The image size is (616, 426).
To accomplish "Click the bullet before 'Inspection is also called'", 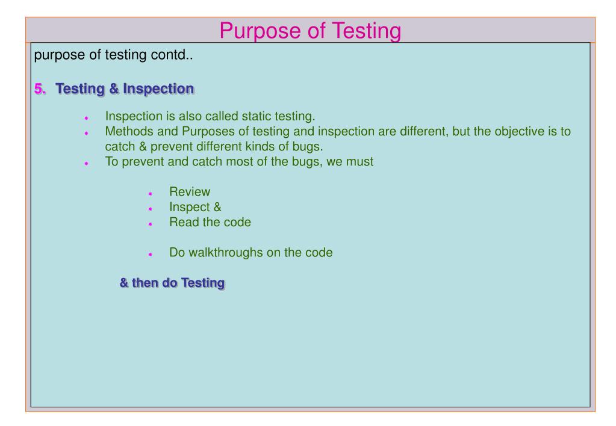I will (x=87, y=118).
